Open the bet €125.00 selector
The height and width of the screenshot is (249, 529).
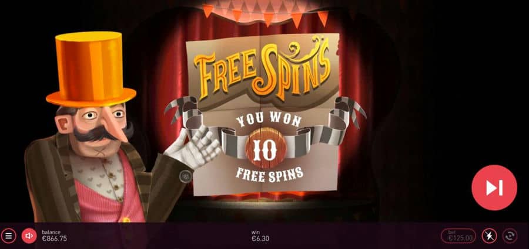click(x=458, y=236)
